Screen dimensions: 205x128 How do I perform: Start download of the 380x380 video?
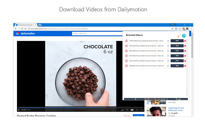coord(177,66)
